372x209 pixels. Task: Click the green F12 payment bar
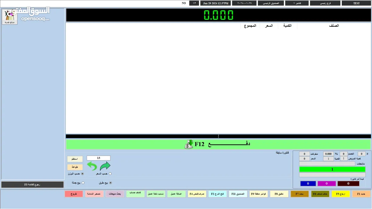pyautogui.click(x=218, y=144)
